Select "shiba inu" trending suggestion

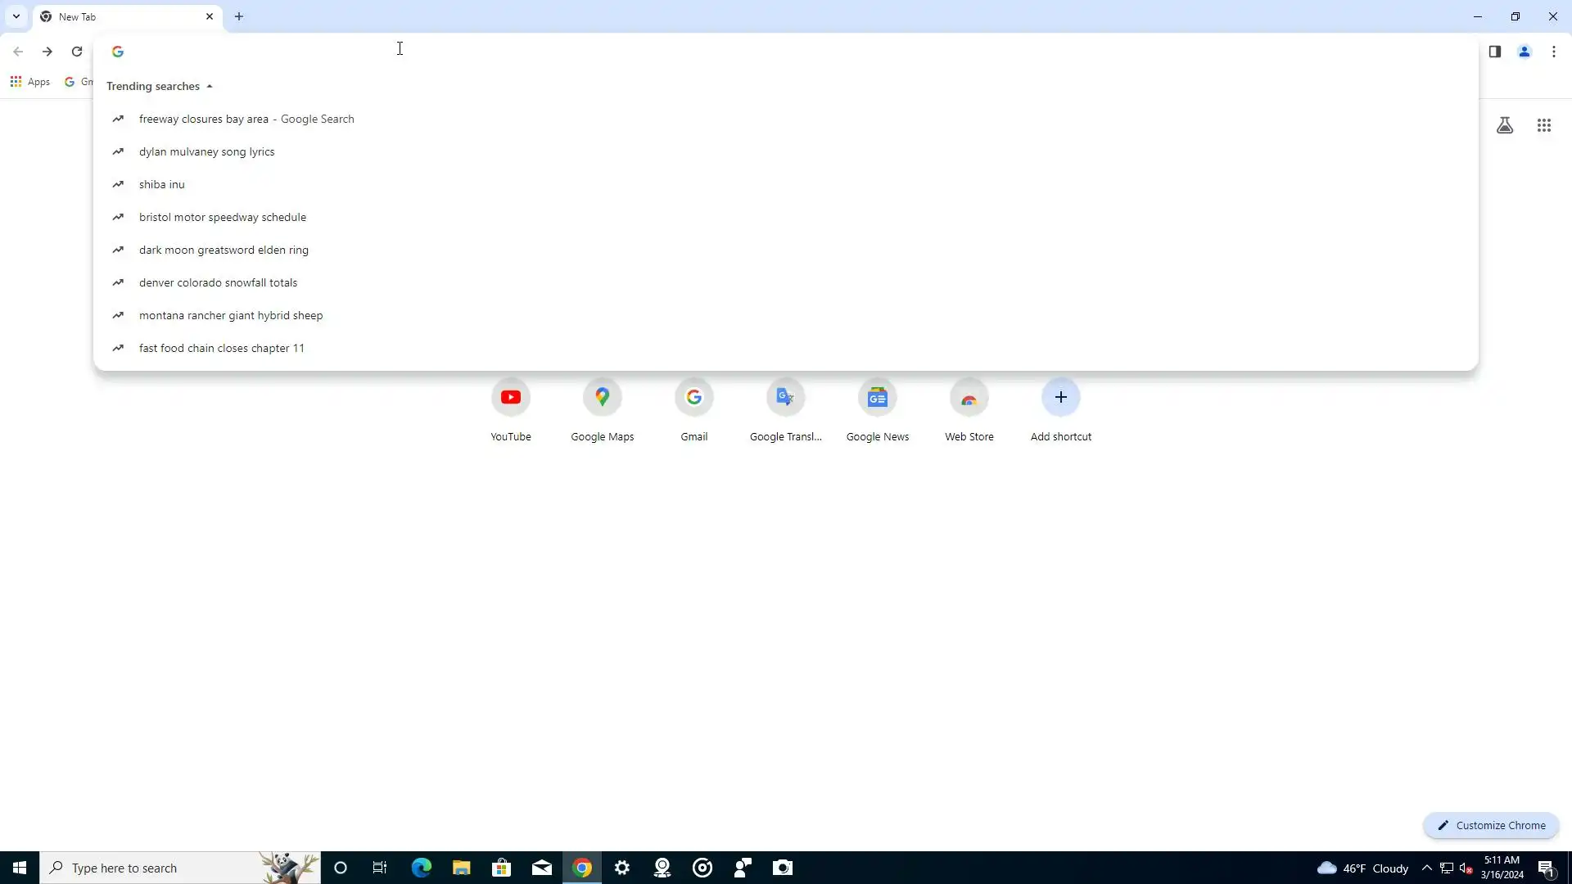point(162,184)
